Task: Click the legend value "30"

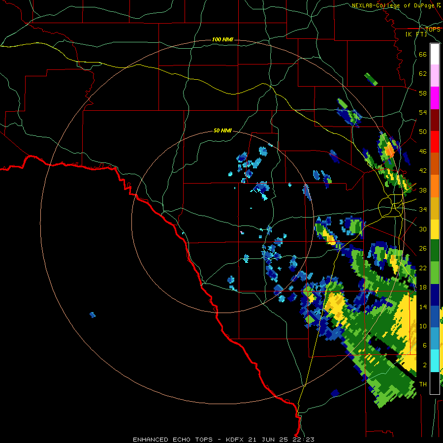Action: pyautogui.click(x=423, y=229)
